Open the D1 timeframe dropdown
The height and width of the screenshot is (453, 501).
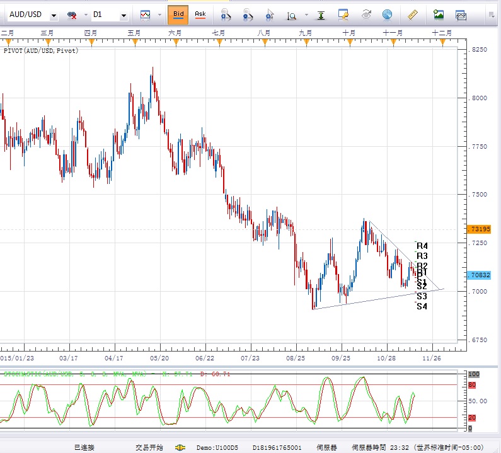coord(124,14)
